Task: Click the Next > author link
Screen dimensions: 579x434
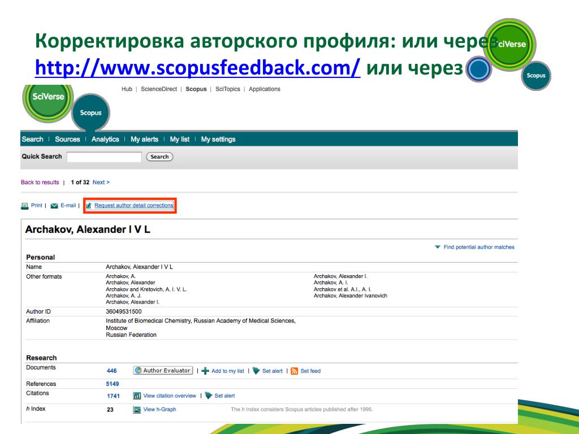Action: pos(101,183)
